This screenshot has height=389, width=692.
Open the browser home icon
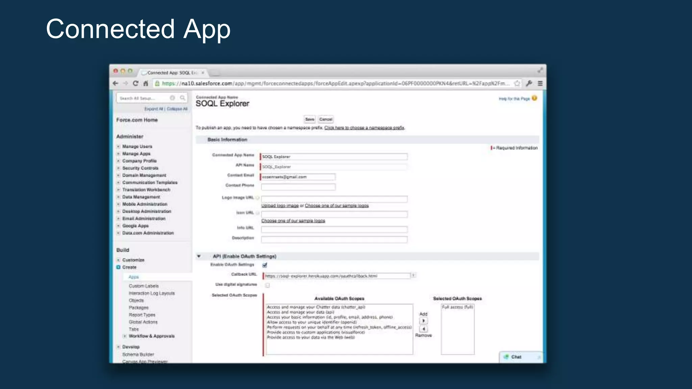tap(146, 83)
